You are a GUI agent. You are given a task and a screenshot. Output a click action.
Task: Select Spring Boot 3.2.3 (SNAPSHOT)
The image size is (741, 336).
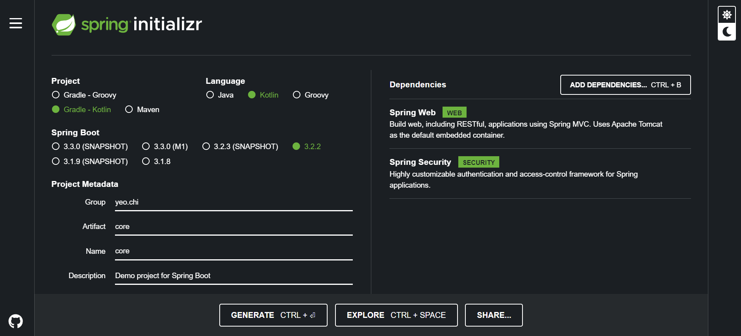click(240, 146)
